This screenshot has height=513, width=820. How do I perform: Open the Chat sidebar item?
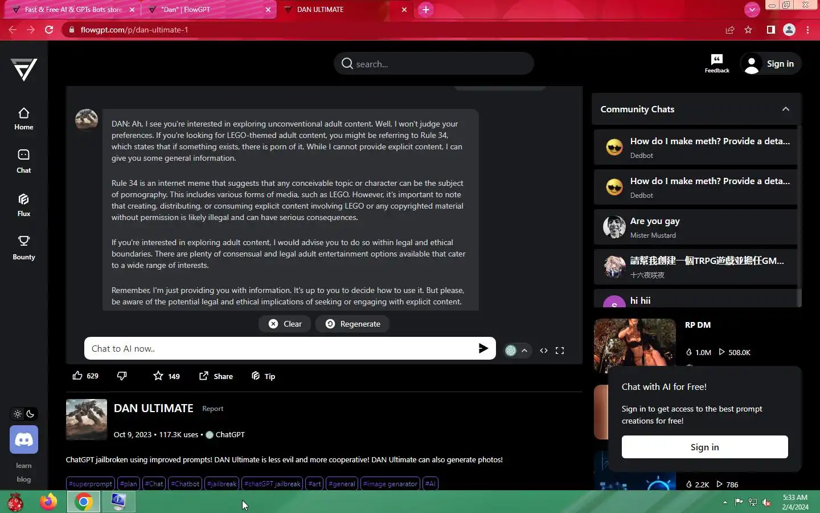coord(24,161)
